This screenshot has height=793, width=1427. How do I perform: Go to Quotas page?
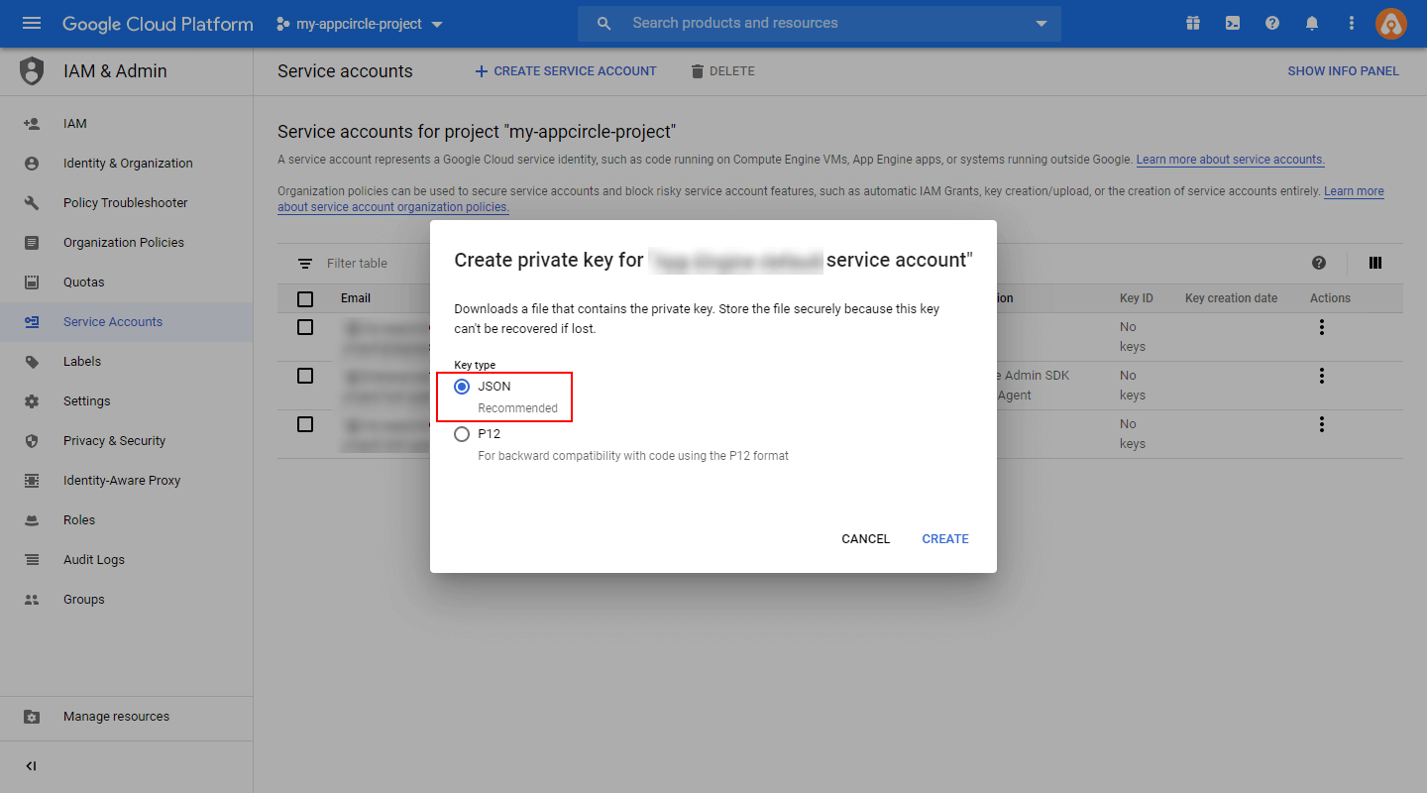pos(126,283)
